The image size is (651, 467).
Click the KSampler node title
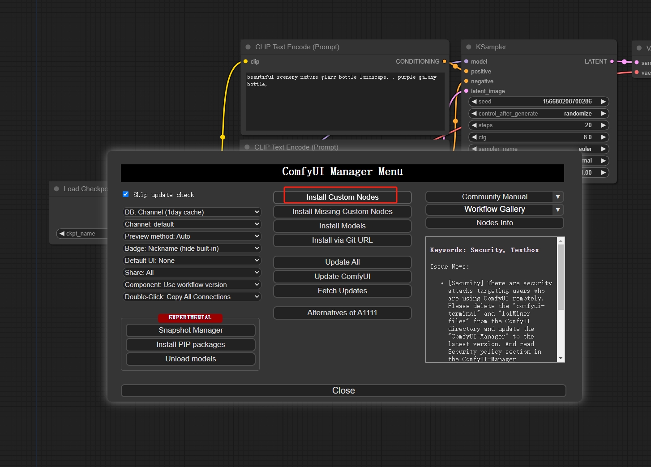pos(491,47)
